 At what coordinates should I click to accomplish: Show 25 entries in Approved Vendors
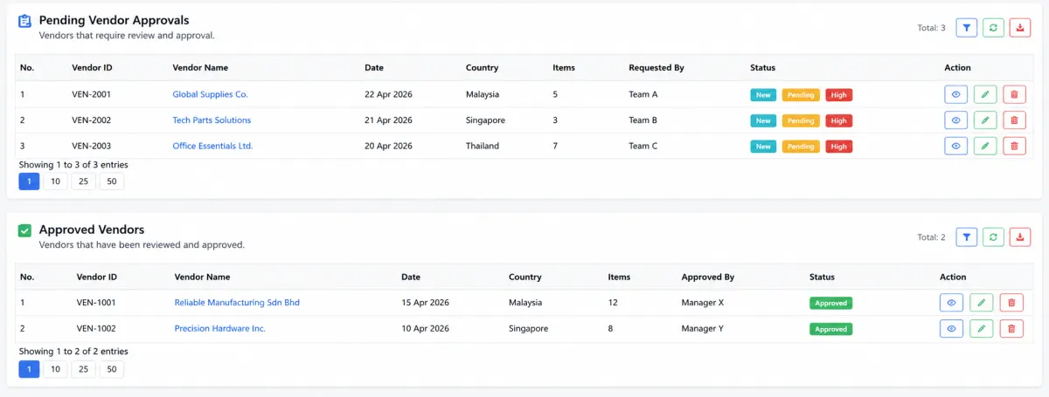(x=83, y=369)
